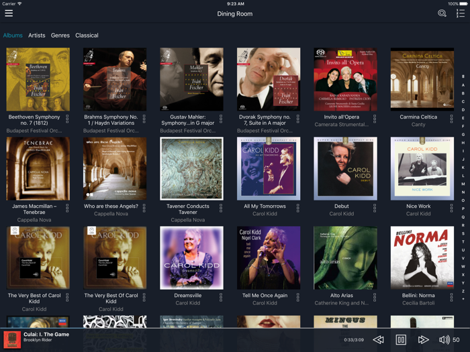Viewport: 470px width, 352px height.
Task: Click 'Camerata Strumental...' artist name
Action: (x=341, y=125)
